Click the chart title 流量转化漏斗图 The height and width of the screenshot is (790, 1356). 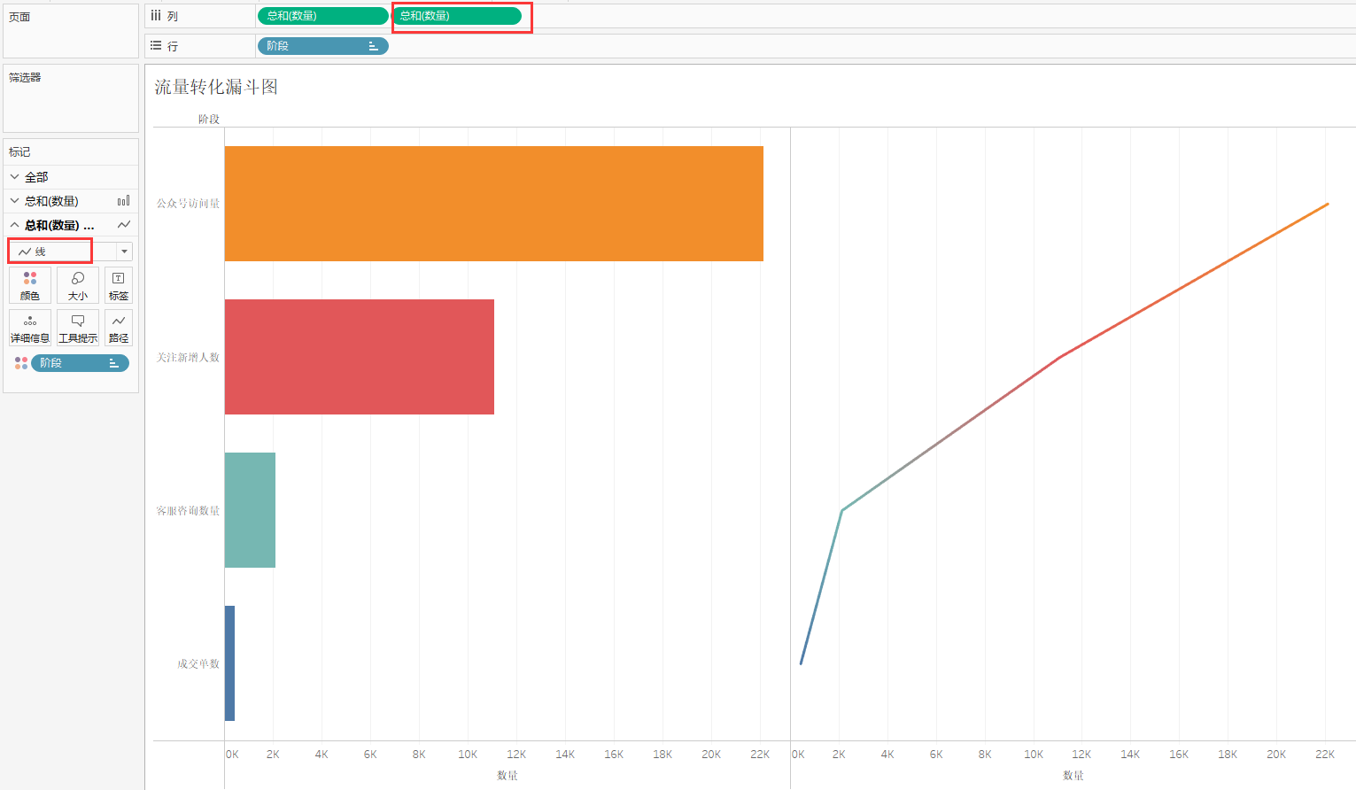tap(216, 87)
